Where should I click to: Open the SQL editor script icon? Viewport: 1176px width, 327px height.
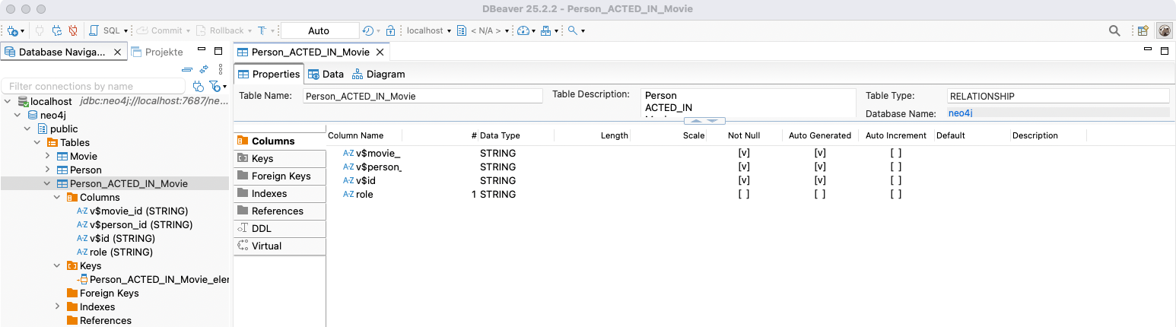[x=94, y=31]
